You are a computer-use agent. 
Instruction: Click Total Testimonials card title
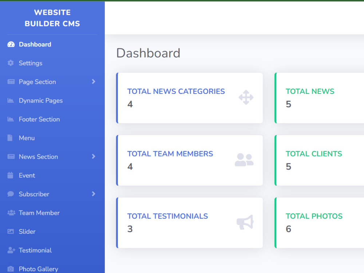(167, 216)
